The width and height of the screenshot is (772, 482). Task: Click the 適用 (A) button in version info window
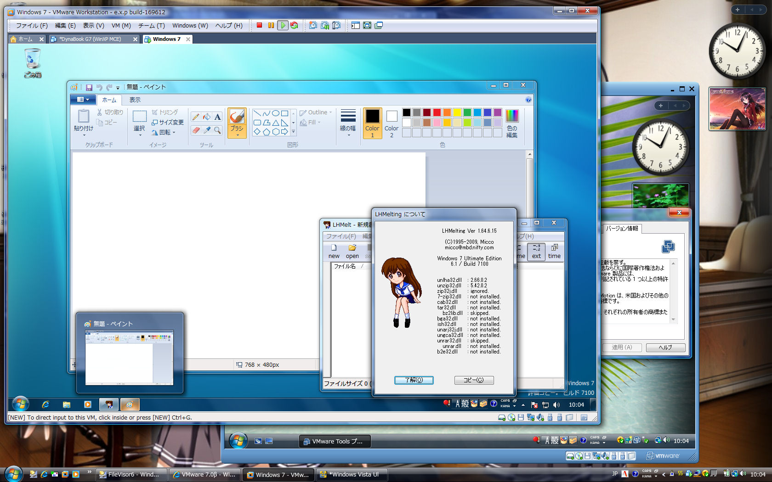622,347
